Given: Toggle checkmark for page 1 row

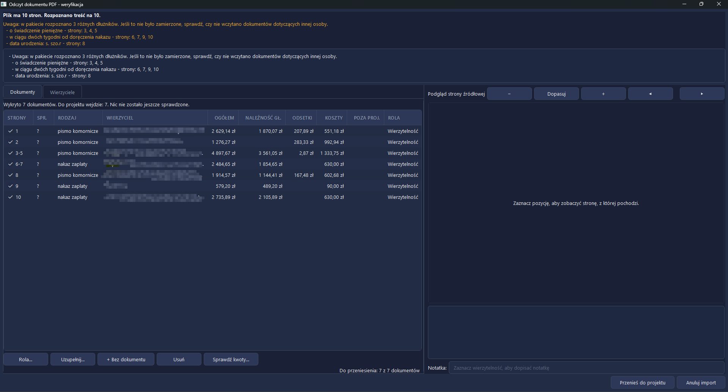Looking at the screenshot, I should tap(10, 131).
